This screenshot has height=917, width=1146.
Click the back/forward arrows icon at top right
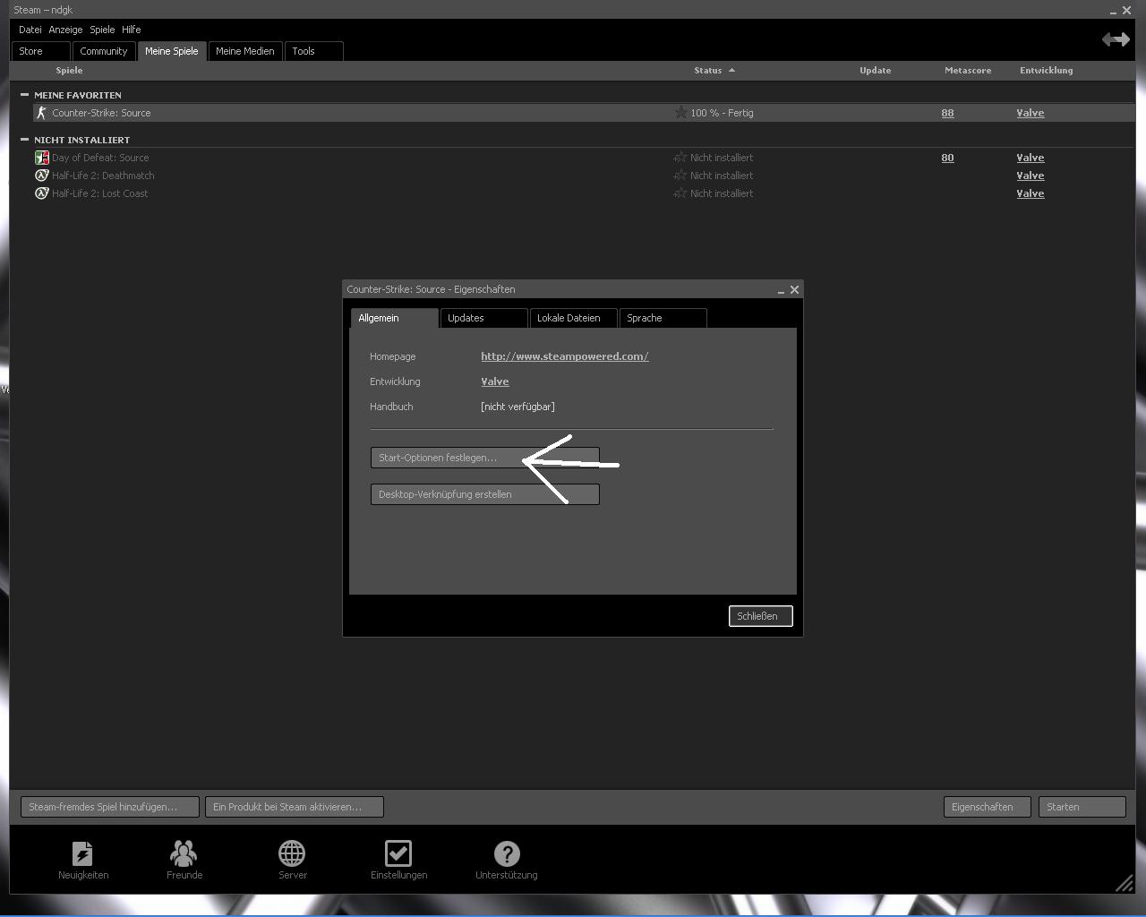click(x=1116, y=39)
